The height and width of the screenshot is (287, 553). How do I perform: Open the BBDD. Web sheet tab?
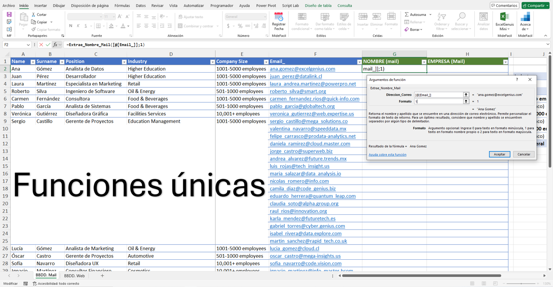[x=74, y=275]
